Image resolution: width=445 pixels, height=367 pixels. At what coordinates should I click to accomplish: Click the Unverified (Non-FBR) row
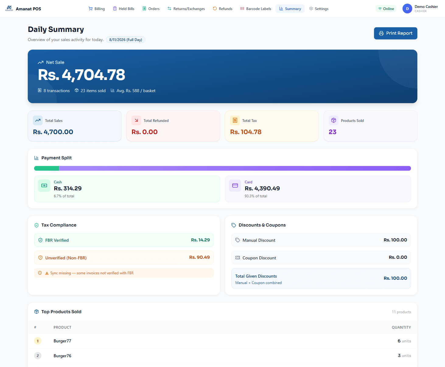click(124, 258)
